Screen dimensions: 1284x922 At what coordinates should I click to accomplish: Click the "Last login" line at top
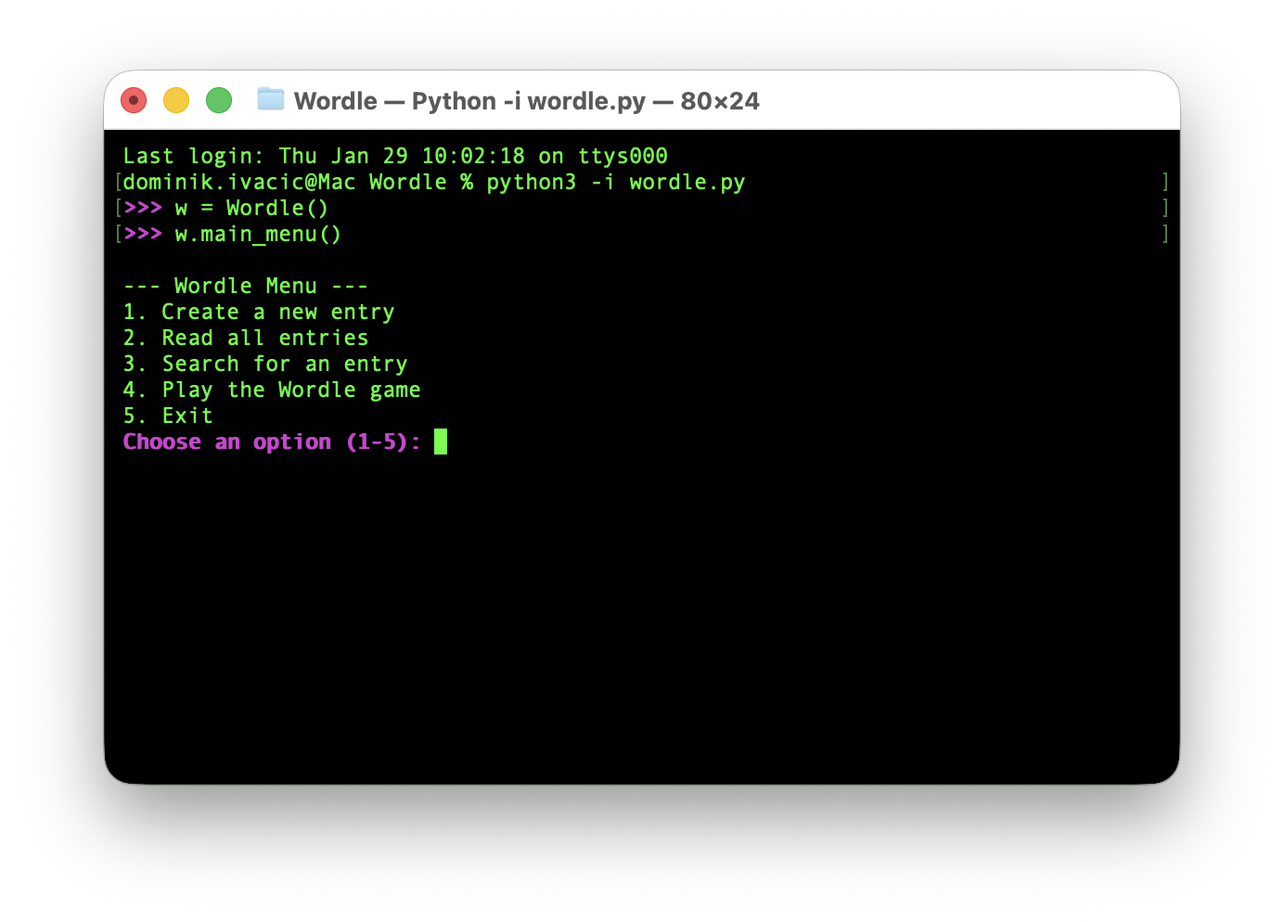395,156
